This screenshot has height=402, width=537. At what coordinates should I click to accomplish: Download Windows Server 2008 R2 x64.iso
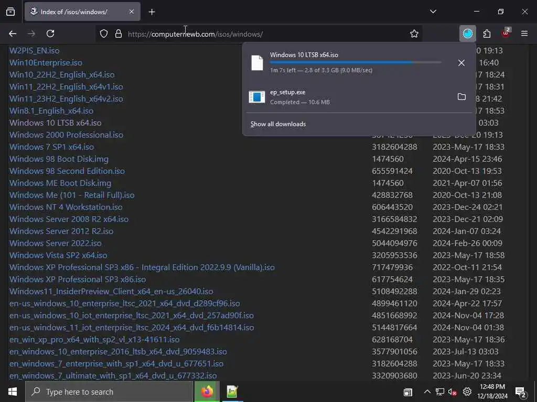click(x=69, y=219)
